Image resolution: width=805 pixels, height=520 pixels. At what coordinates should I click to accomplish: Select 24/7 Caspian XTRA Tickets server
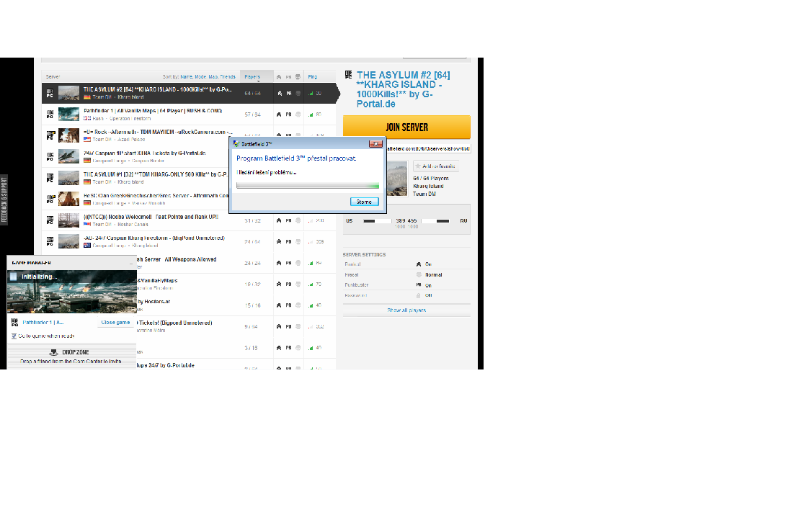(x=135, y=156)
